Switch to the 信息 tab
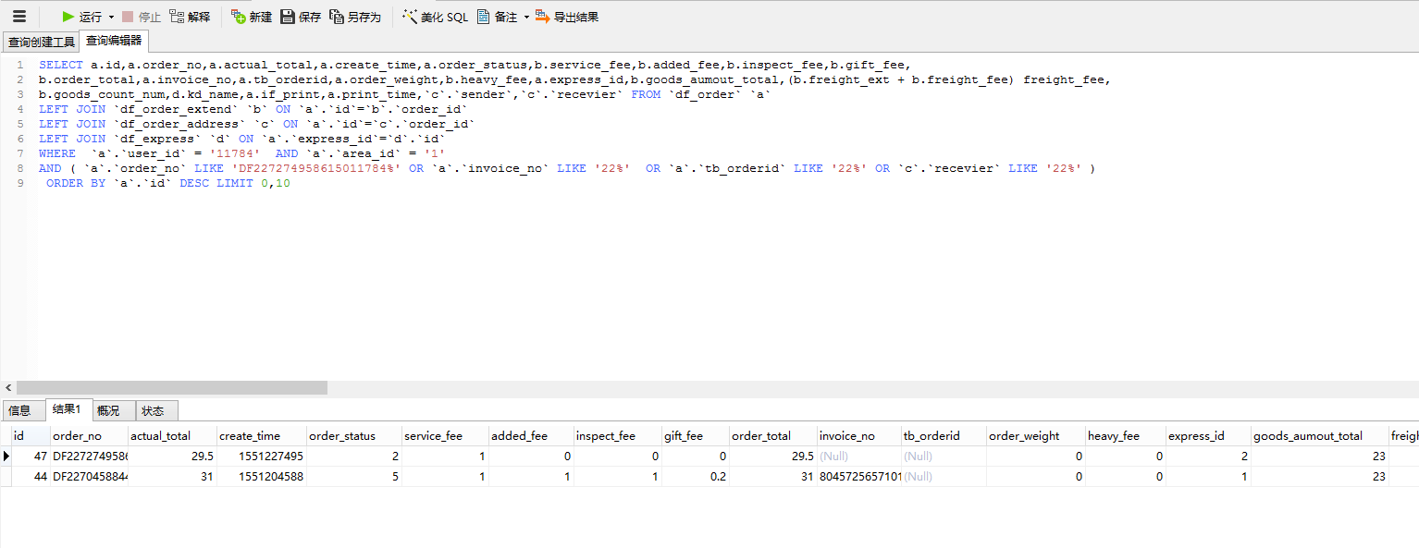This screenshot has height=548, width=1419. [x=19, y=410]
